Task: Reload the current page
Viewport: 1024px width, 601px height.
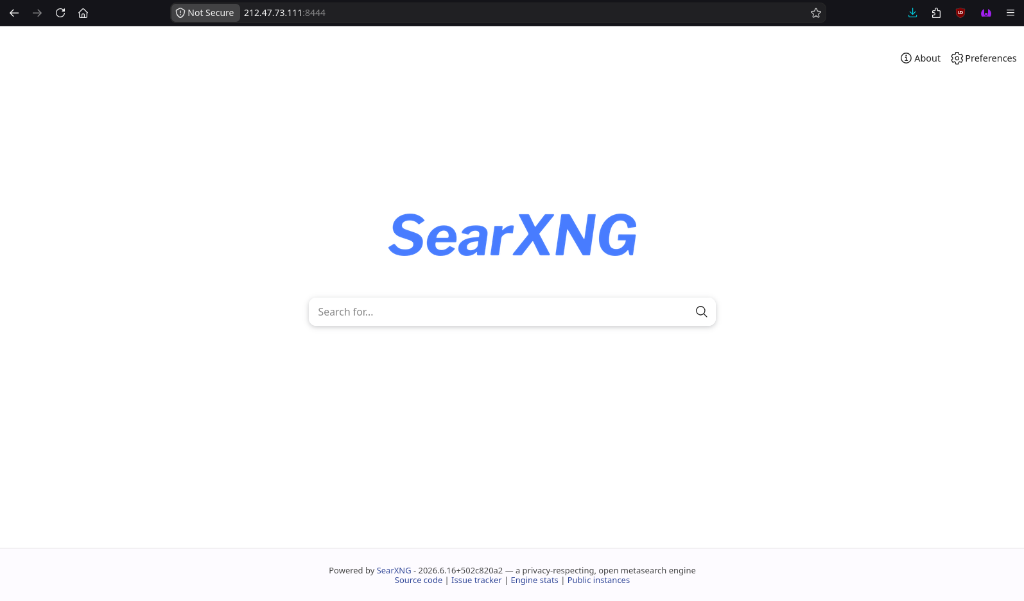Action: [x=60, y=13]
